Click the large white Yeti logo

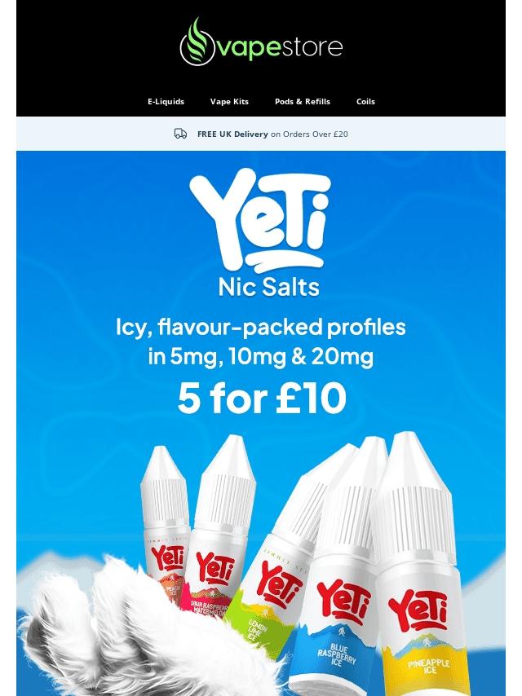pyautogui.click(x=260, y=220)
